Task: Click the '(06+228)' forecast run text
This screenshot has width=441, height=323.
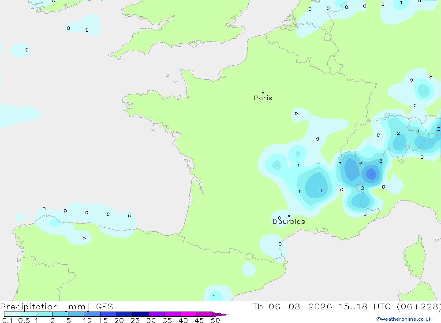Action: (419, 307)
